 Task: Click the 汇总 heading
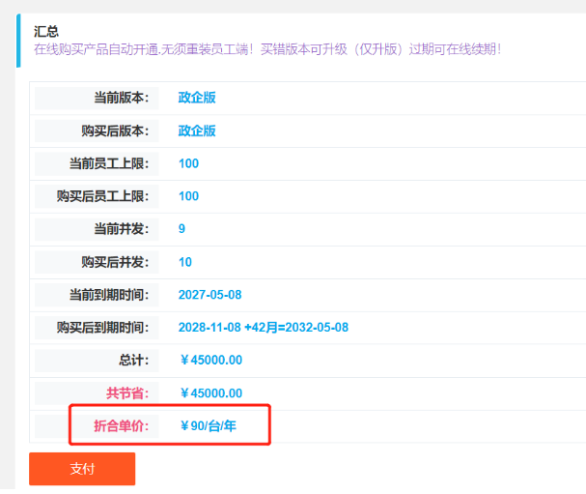tap(46, 31)
